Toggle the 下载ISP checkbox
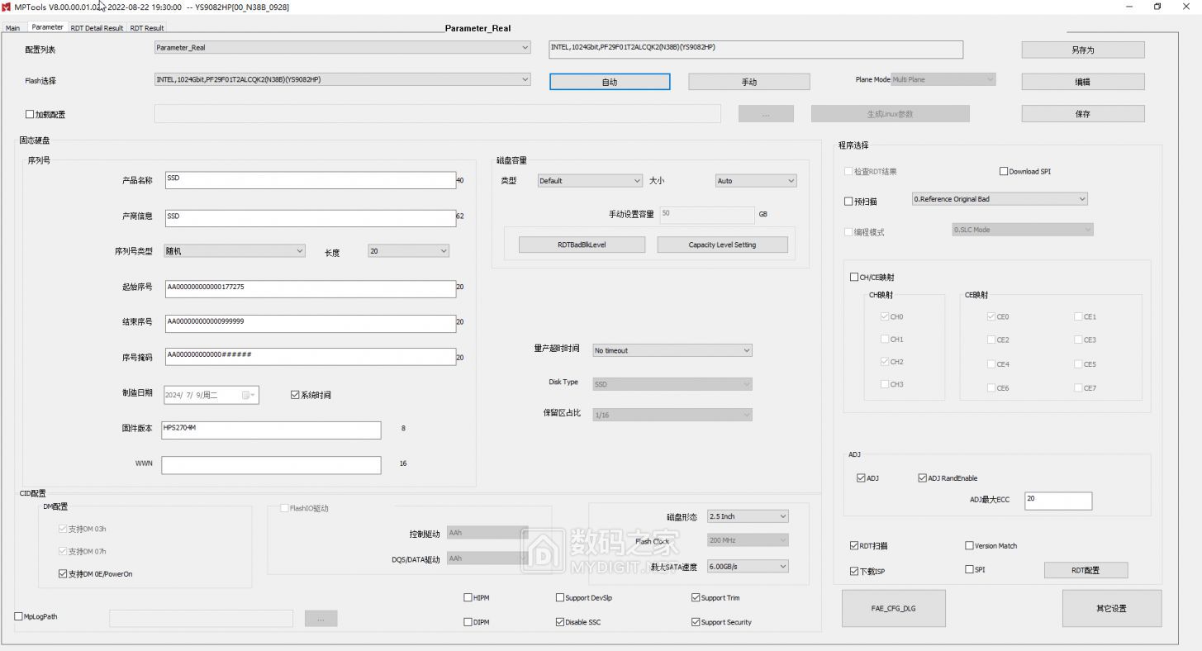This screenshot has width=1202, height=651. (854, 571)
